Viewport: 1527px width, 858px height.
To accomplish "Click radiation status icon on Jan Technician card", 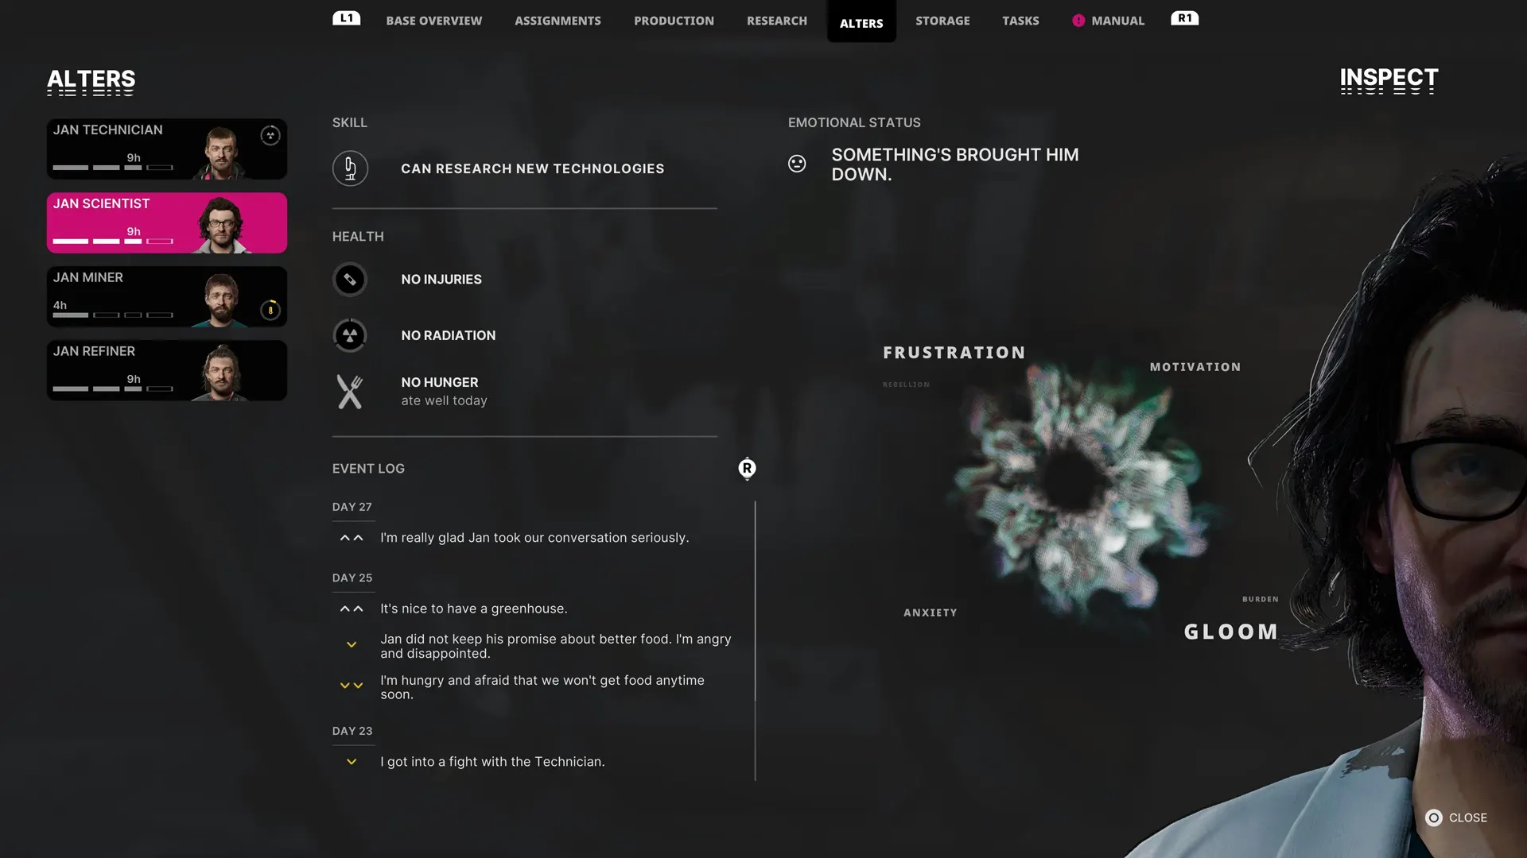I will click(270, 136).
